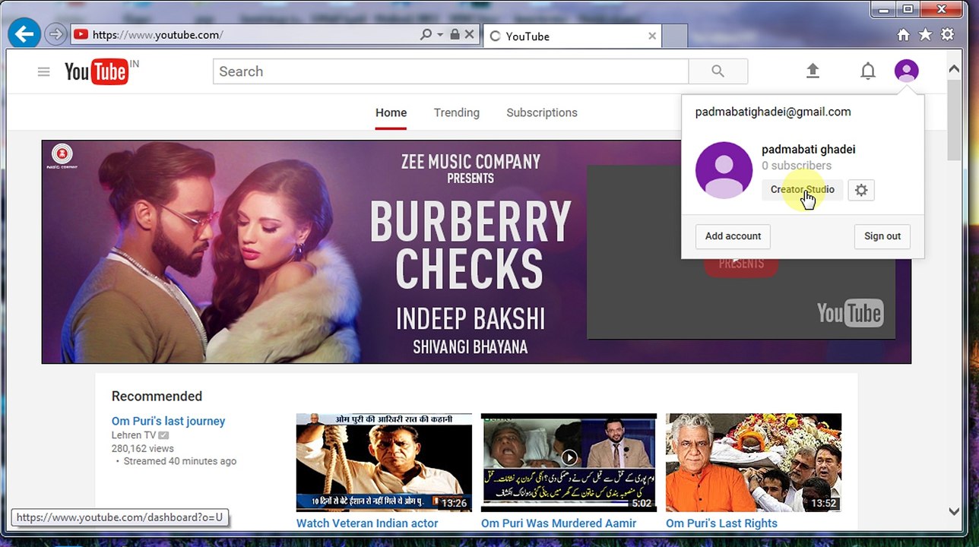The image size is (979, 547).
Task: Click the account avatar in the header
Action: [906, 71]
